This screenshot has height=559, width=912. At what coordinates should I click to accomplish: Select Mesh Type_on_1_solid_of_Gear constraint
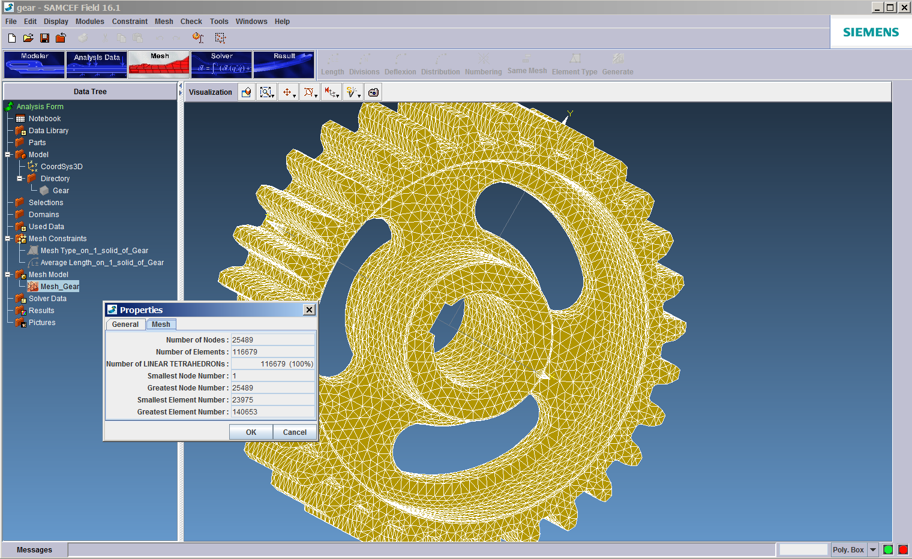[94, 251]
